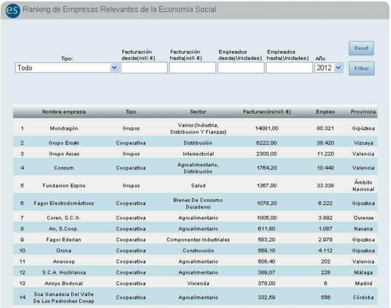Screen dimensions: 391x308
Task: Click the Intersectorial sector cell
Action: [198, 154]
